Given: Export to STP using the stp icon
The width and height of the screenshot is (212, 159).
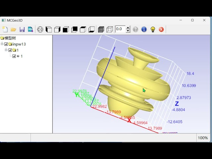Looking at the screenshot, I should point(30,29).
